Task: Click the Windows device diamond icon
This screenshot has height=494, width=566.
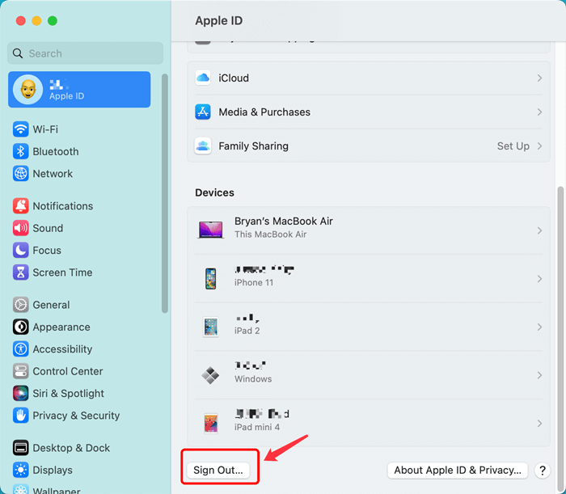Action: click(x=210, y=375)
